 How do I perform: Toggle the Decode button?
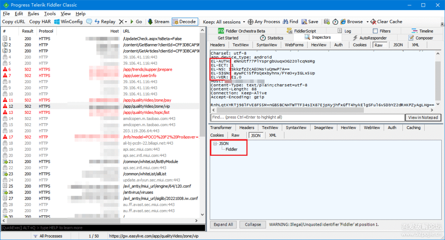tap(185, 21)
